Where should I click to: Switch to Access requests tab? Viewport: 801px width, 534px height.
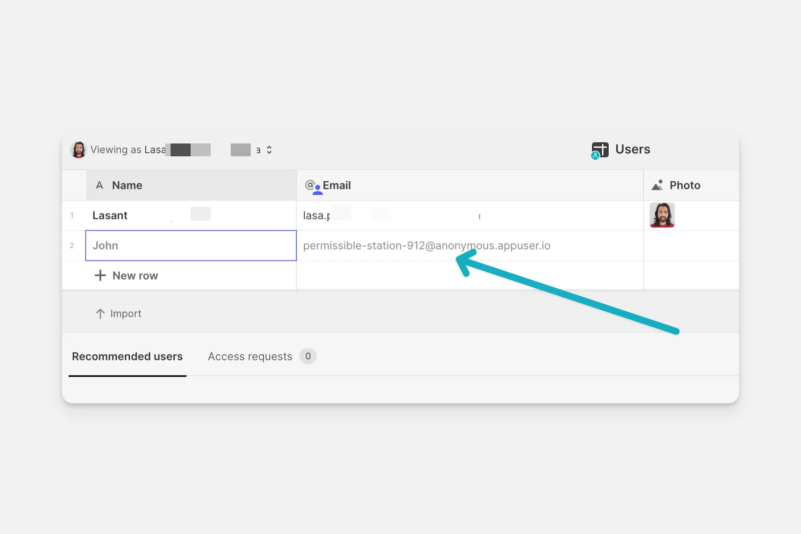point(250,357)
